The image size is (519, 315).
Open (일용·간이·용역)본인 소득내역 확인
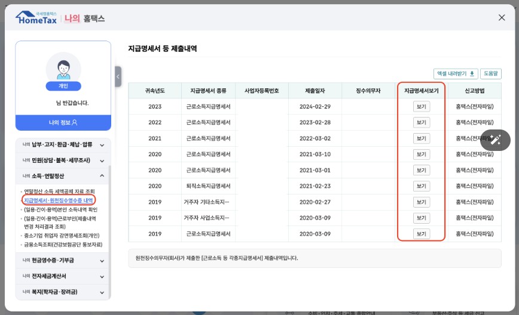[x=60, y=209]
